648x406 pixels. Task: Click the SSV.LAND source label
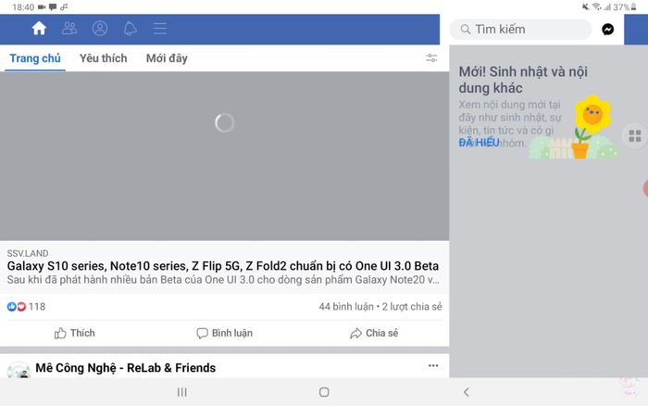click(28, 253)
